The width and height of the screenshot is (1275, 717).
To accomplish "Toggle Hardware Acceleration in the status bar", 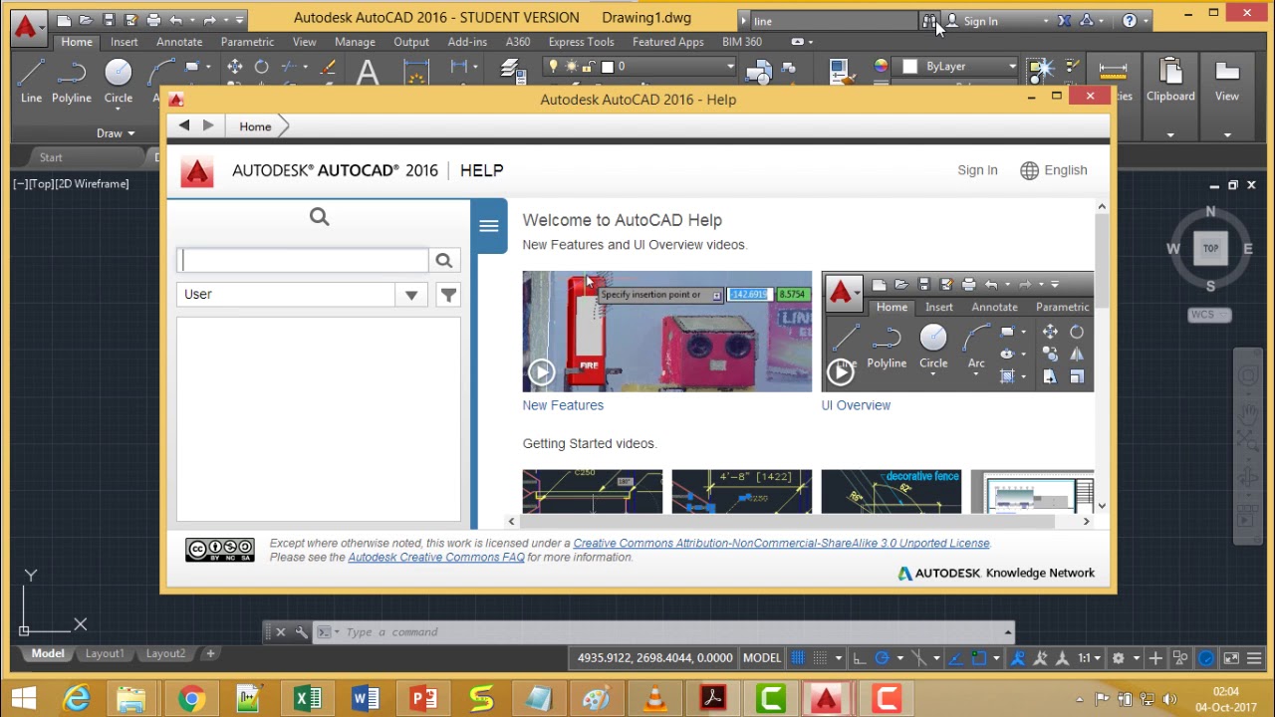I will [x=1206, y=658].
